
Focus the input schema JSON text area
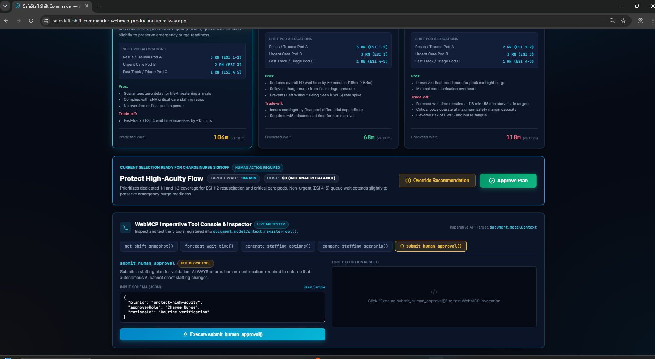tap(223, 307)
